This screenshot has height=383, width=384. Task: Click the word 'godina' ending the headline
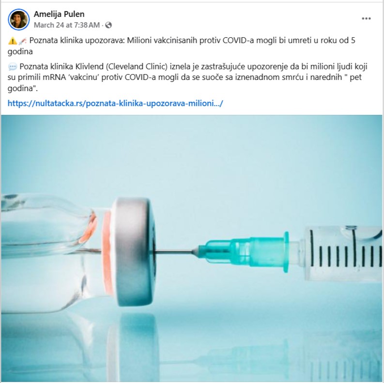click(x=20, y=51)
